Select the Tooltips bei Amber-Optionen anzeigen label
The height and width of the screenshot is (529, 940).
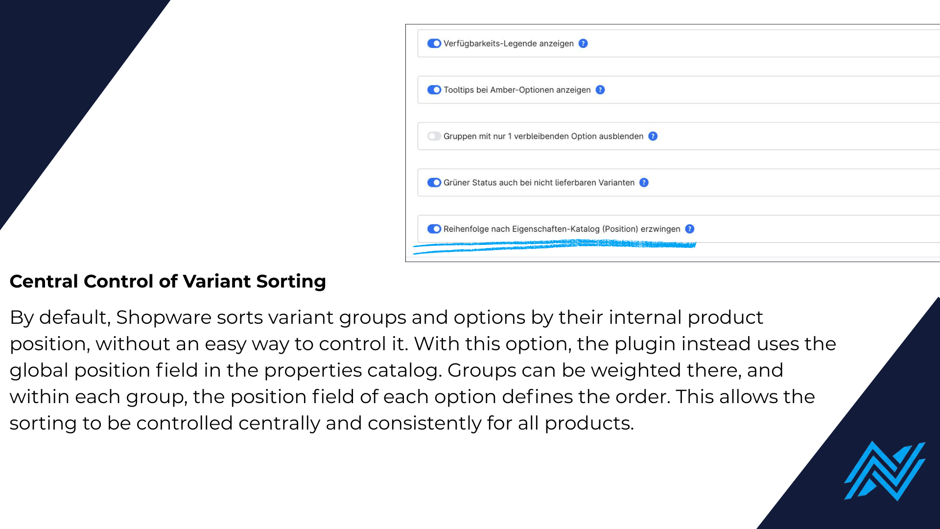click(517, 90)
